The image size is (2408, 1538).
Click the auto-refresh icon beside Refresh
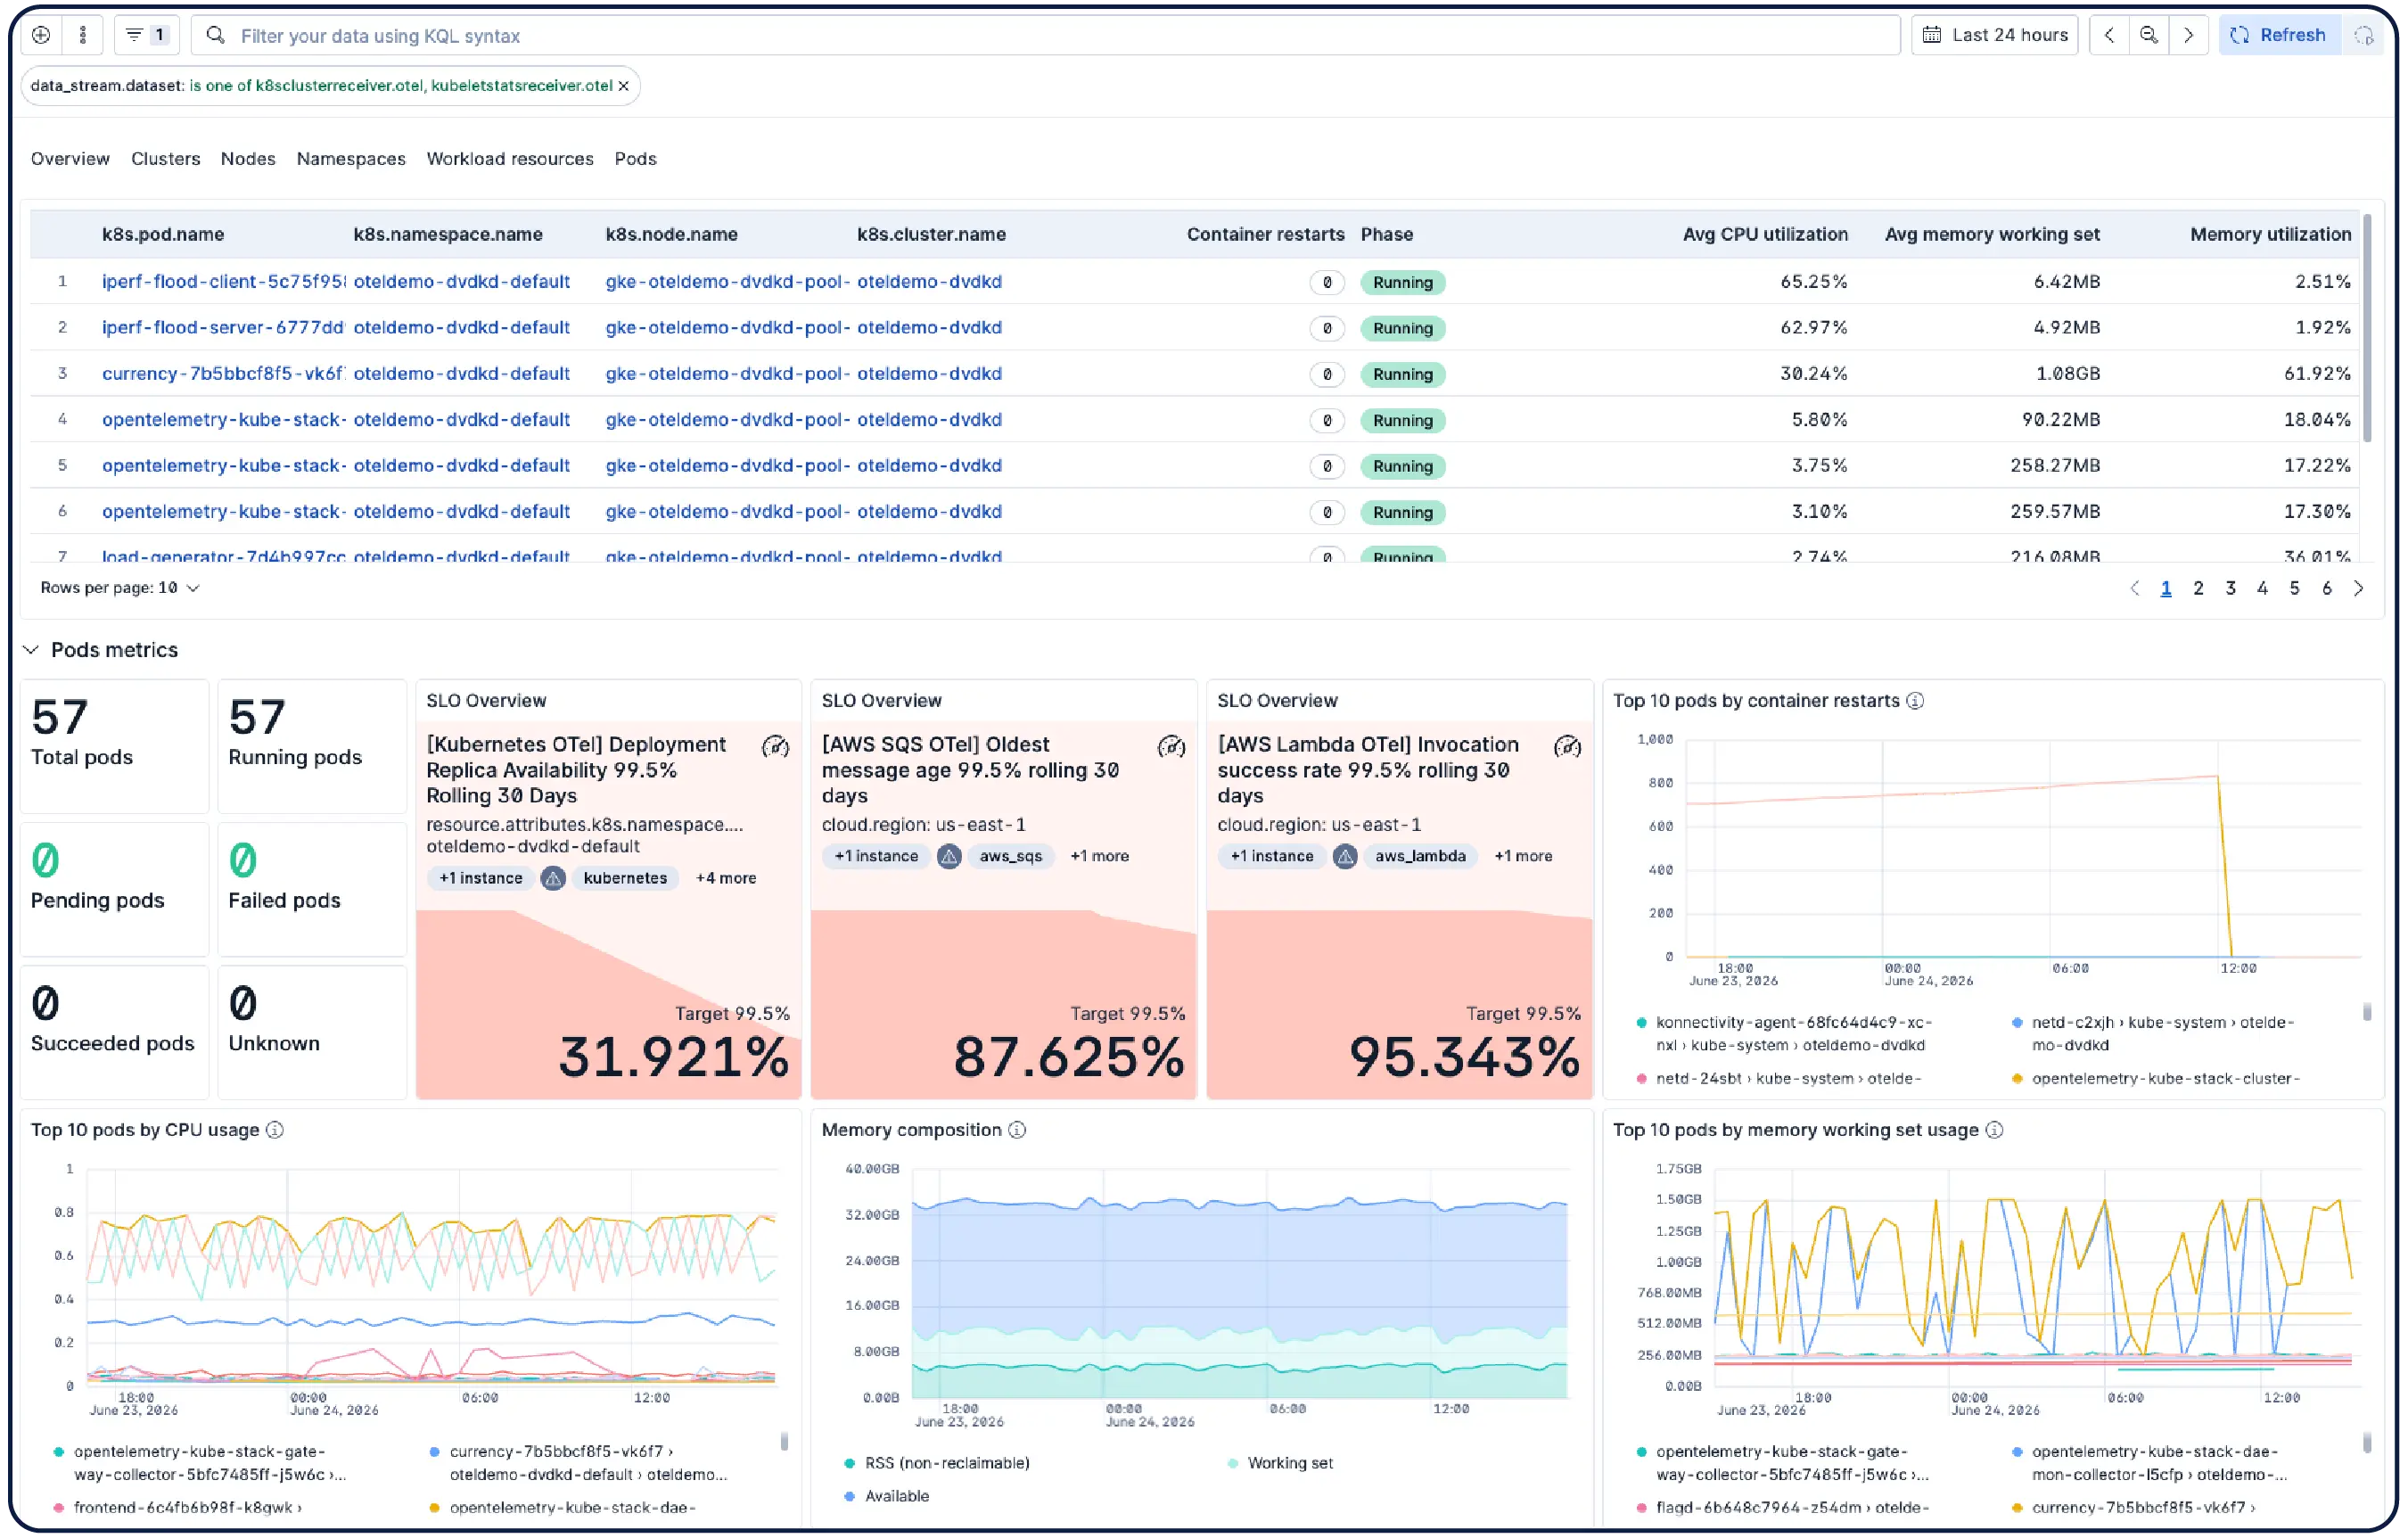tap(2364, 35)
